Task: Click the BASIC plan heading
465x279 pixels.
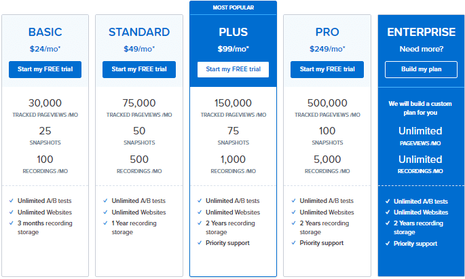Action: (45, 32)
